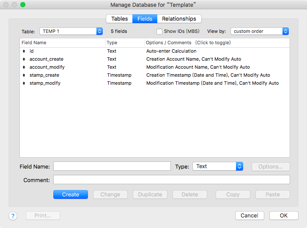Screen dimensions: 307x228
Task: Focus the Field Name input box
Action: click(112, 166)
